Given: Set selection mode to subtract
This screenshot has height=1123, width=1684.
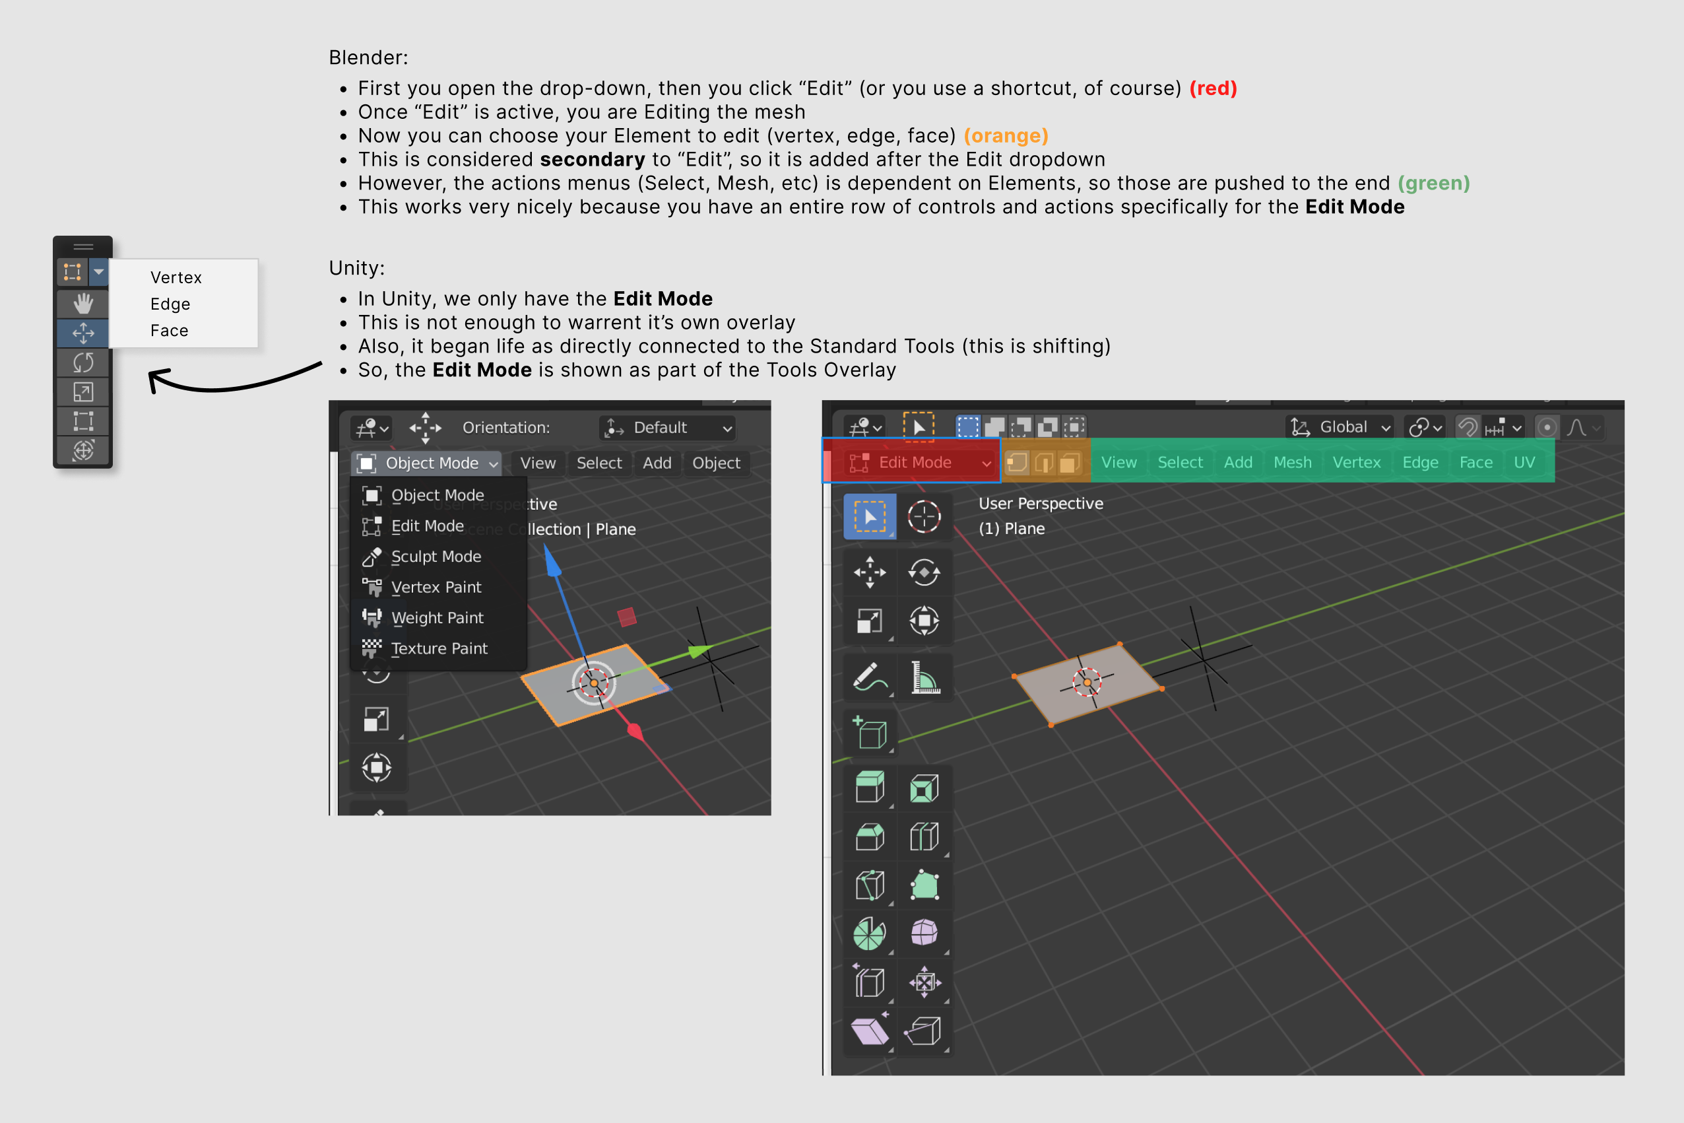Looking at the screenshot, I should (1021, 428).
